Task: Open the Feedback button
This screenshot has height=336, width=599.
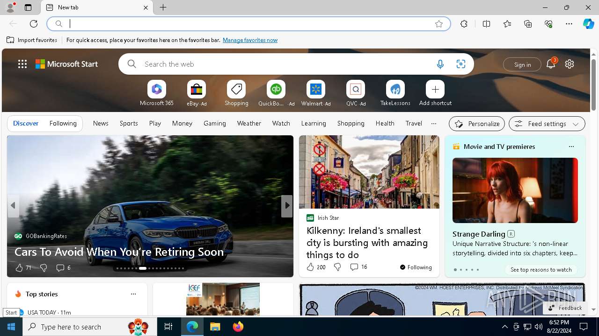Action: tap(565, 308)
